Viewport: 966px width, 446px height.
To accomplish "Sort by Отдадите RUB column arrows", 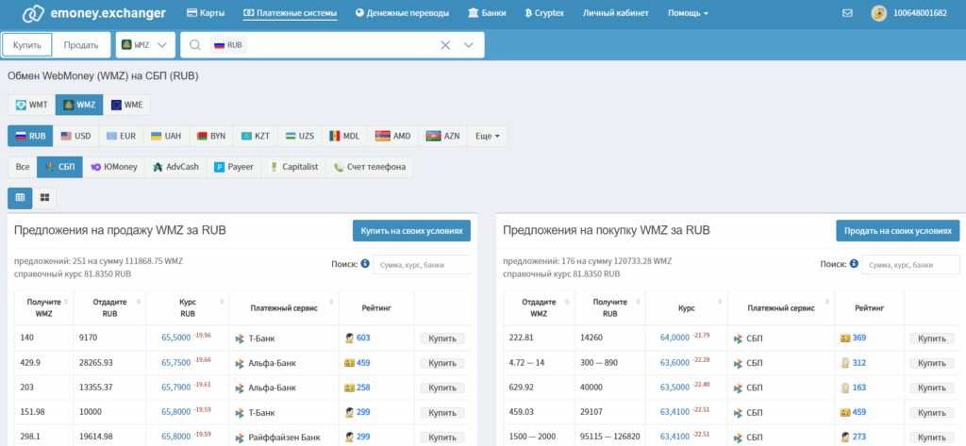I will 139,302.
